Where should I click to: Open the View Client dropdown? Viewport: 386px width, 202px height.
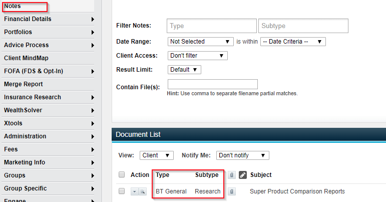point(157,155)
